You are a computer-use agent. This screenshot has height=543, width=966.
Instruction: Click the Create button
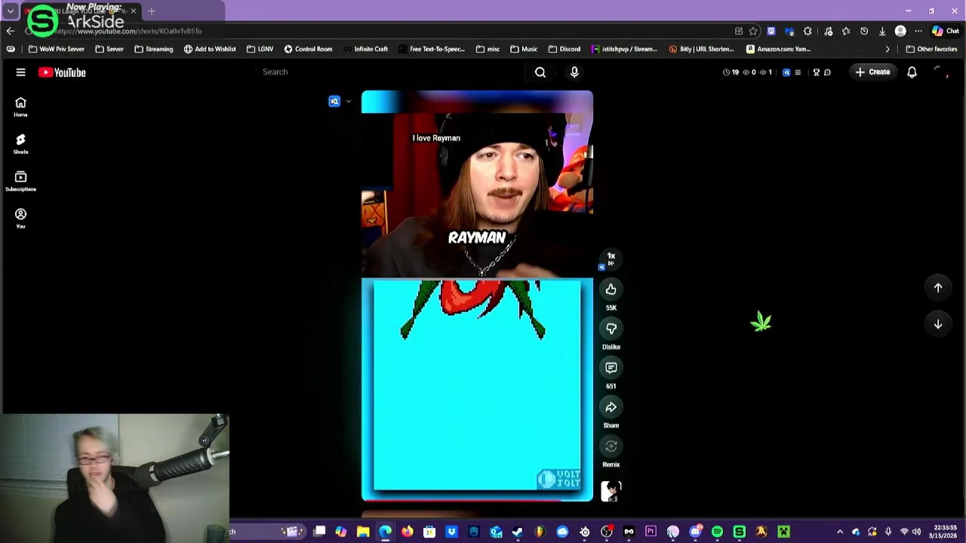(x=872, y=72)
